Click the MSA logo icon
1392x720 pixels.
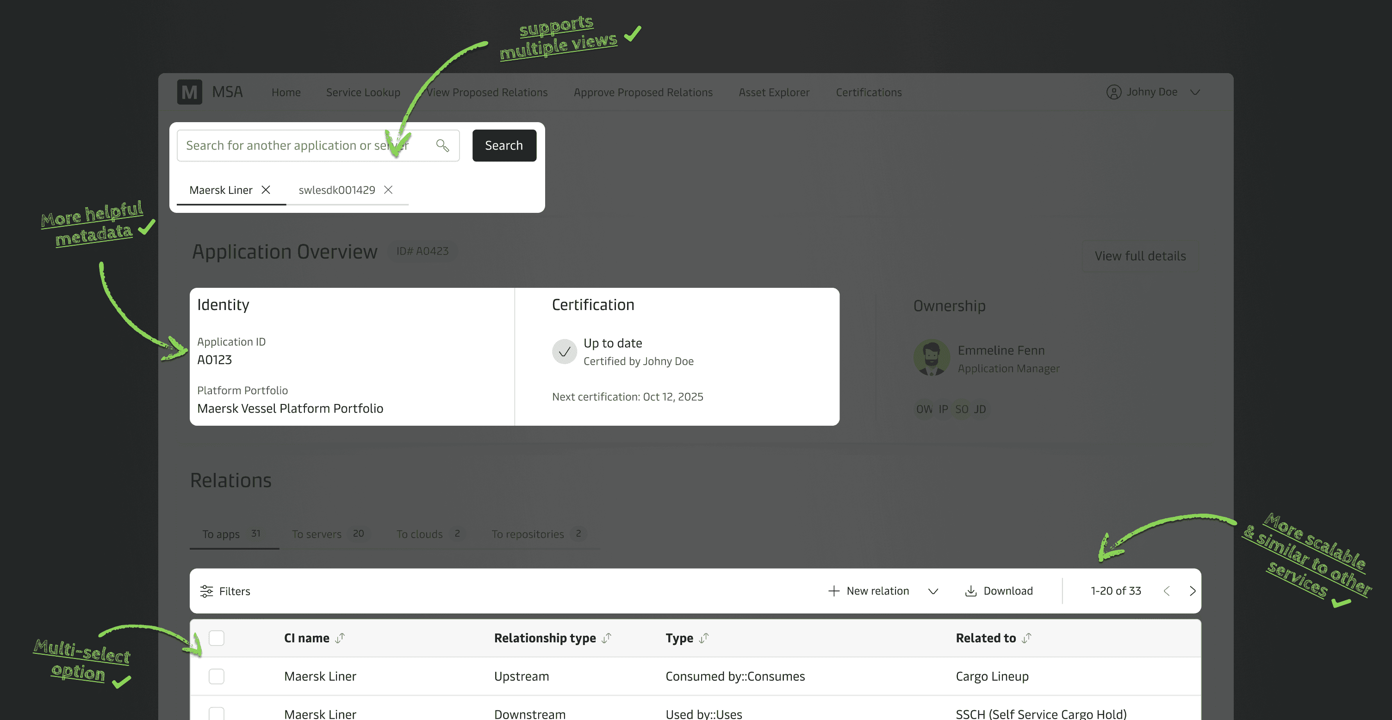click(x=189, y=93)
